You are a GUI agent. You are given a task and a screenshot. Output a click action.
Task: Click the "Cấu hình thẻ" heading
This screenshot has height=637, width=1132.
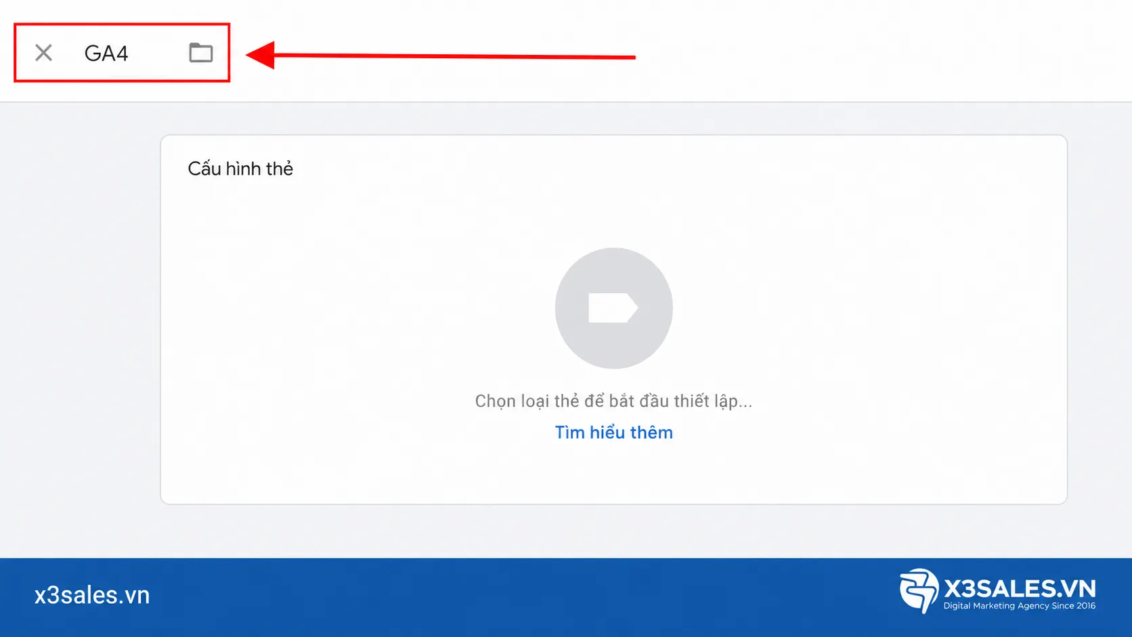pos(240,169)
